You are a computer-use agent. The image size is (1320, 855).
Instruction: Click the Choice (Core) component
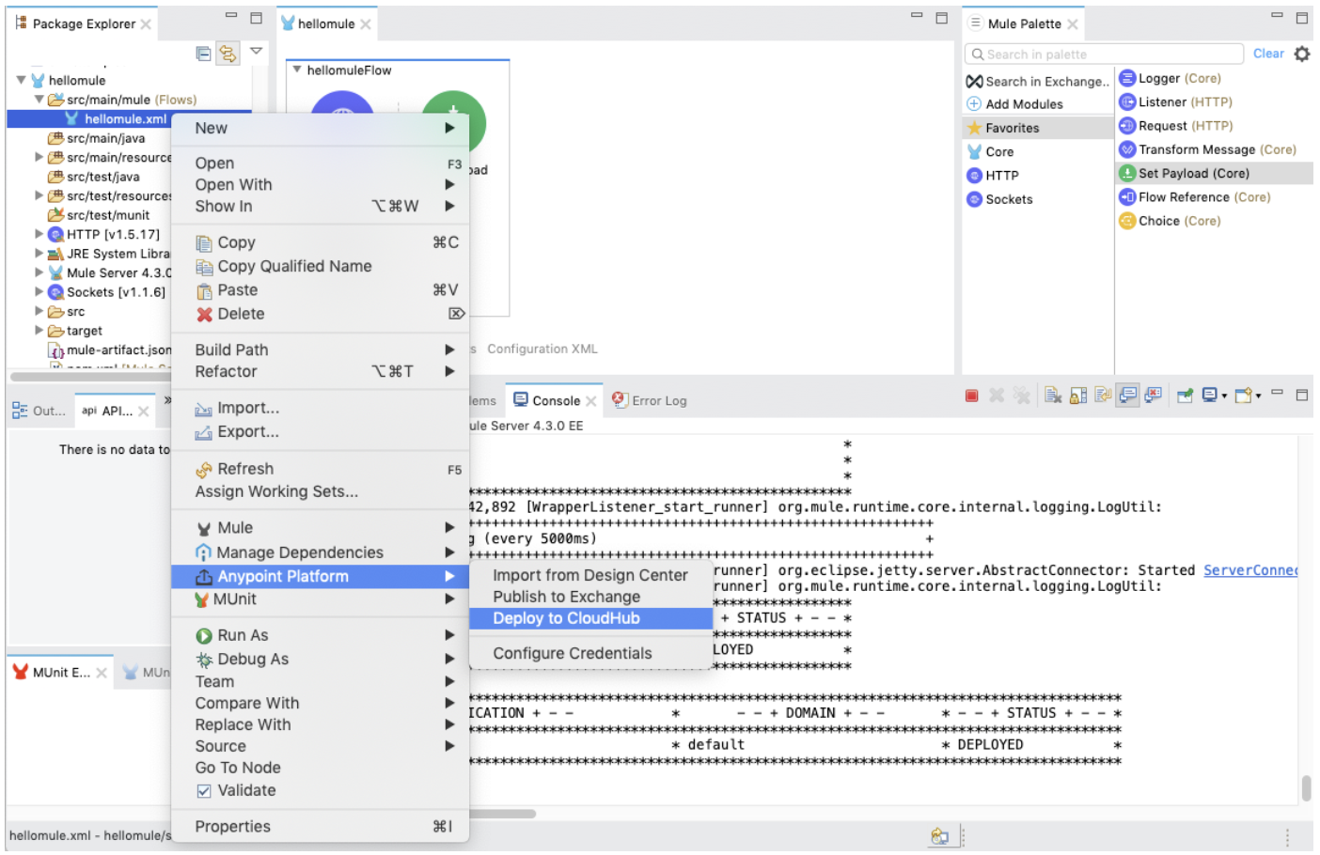coord(1170,221)
